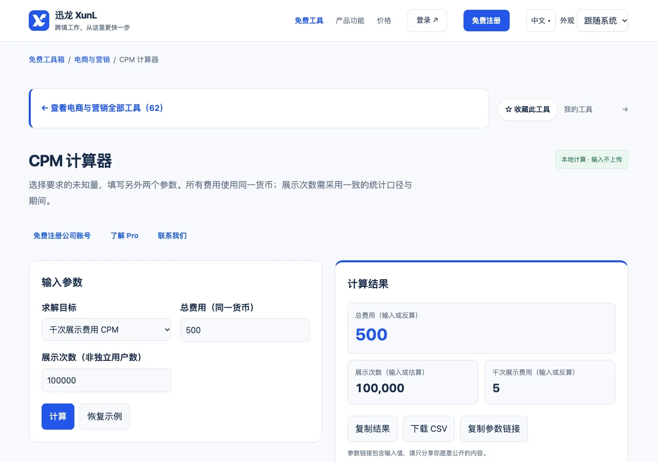The width and height of the screenshot is (657, 462).
Task: Click the 恢复示例 button
Action: 105,416
